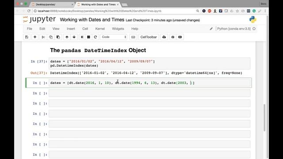
Task: Open the Chrome three-dot menu
Action: pyautogui.click(x=265, y=11)
